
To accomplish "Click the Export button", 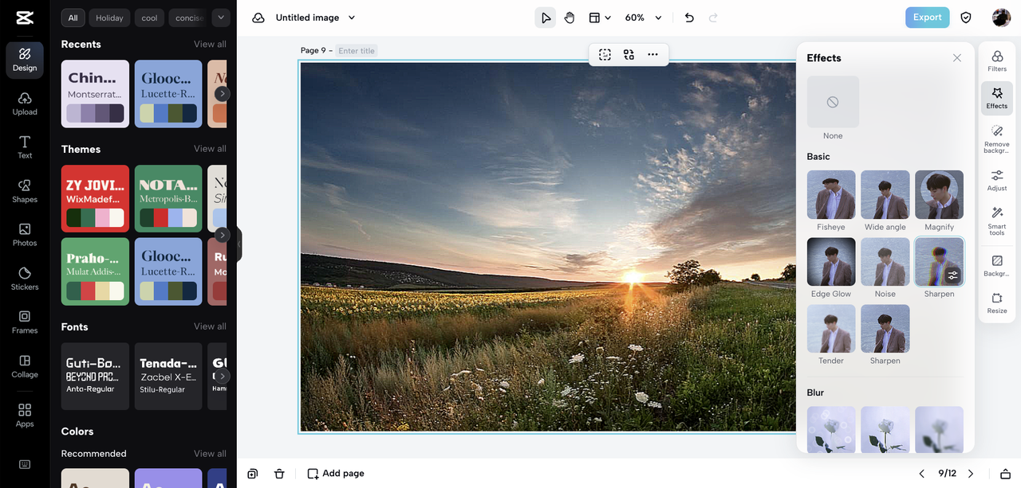I will (x=927, y=18).
